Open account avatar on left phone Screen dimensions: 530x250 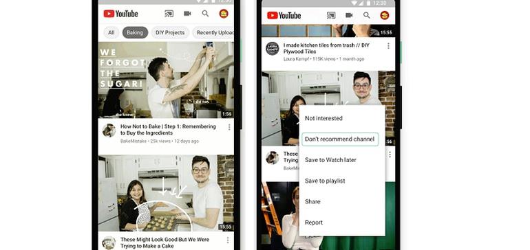pos(224,14)
